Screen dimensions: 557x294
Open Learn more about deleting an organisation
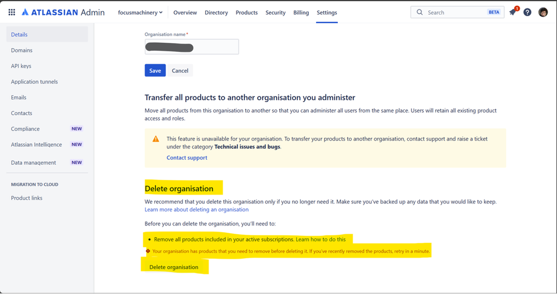click(x=196, y=209)
